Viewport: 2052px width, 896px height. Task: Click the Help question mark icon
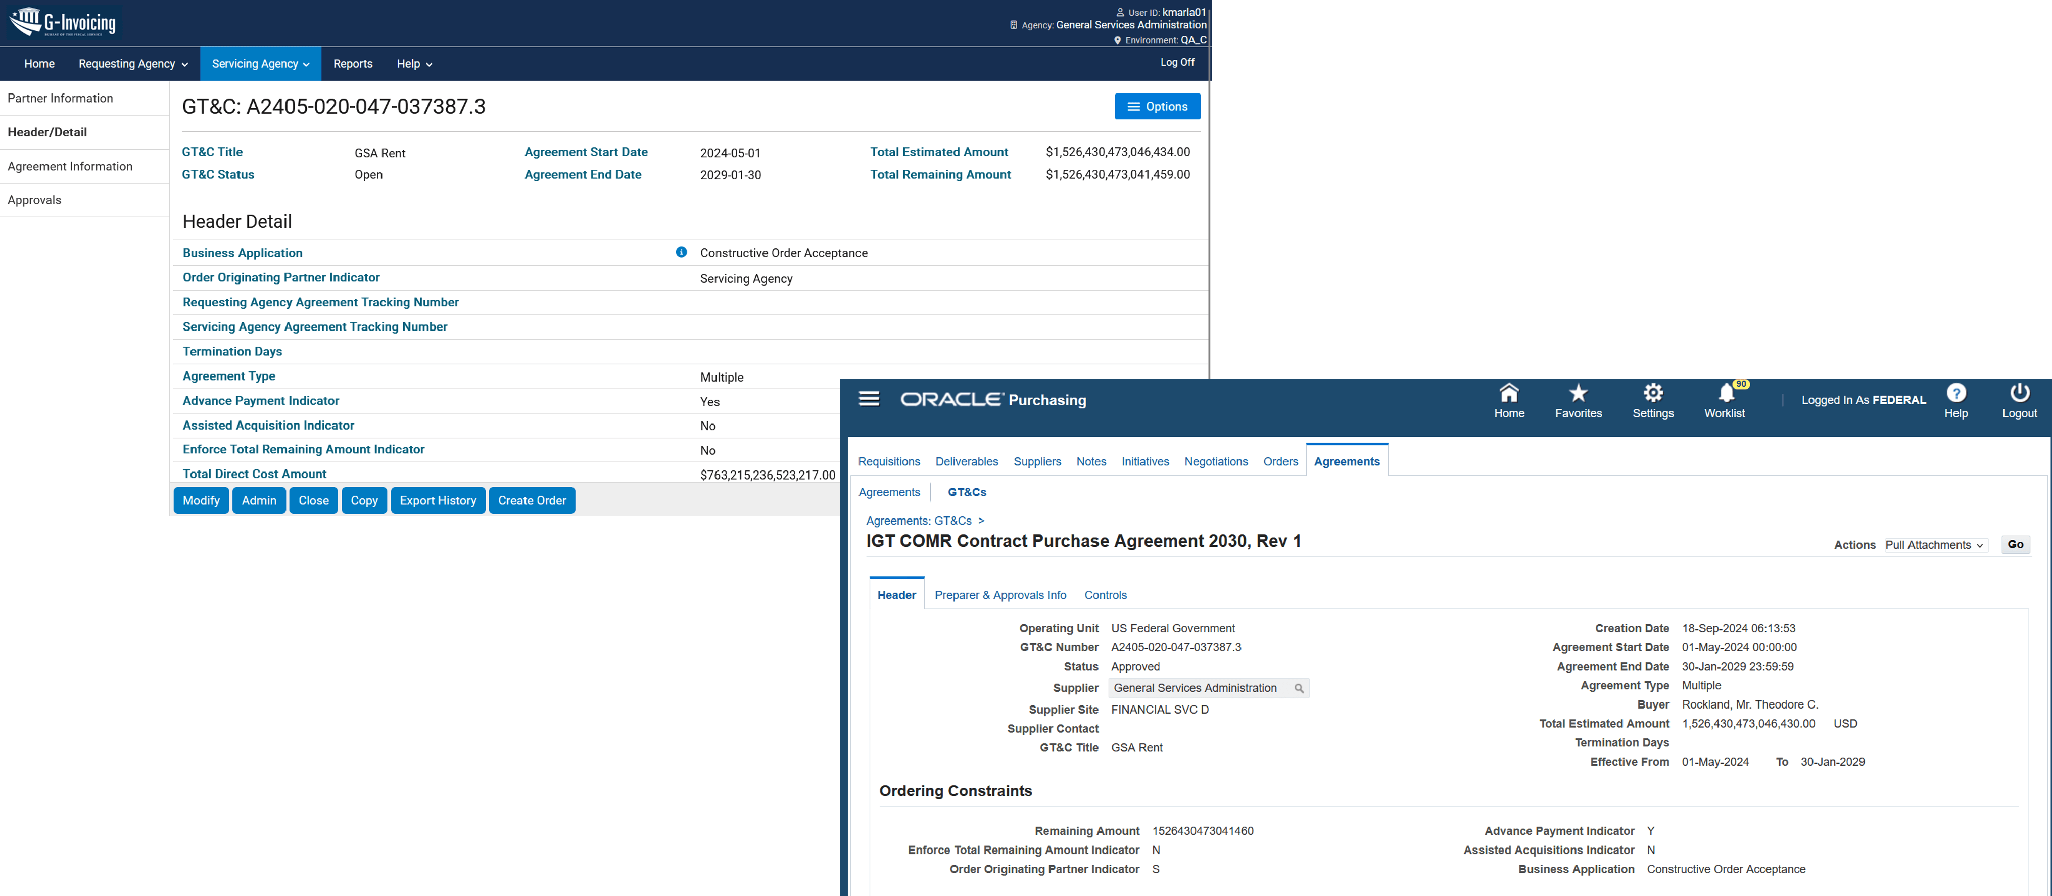1957,394
